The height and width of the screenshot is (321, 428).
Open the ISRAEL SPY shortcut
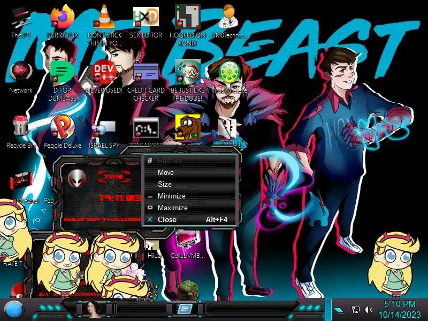click(x=104, y=134)
